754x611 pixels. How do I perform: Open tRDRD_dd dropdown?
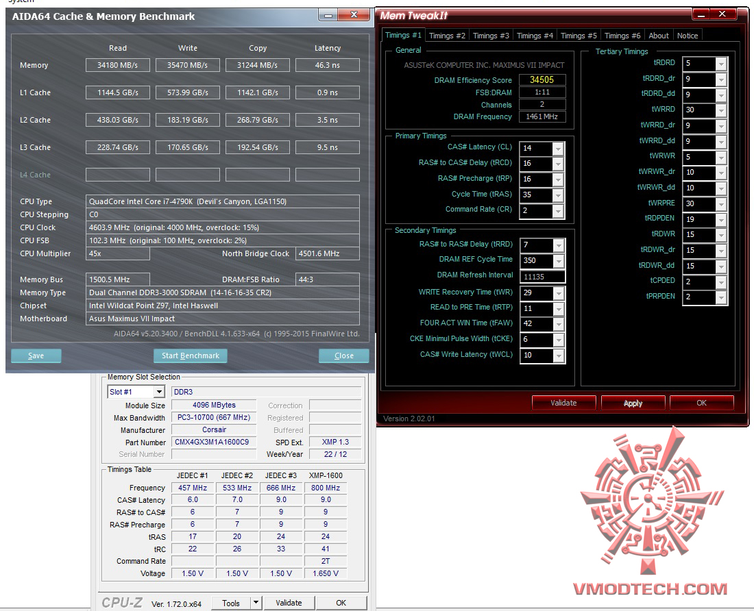(721, 95)
